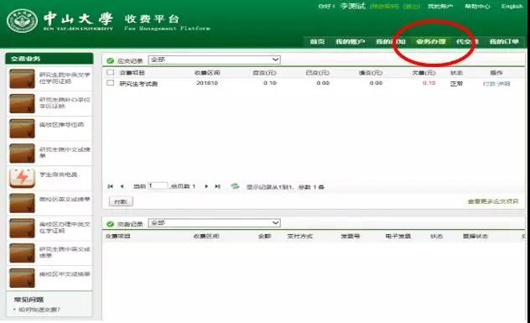The image size is (530, 323).
Task: Click the first wallet icon in 交费业务
Action: [x=22, y=79]
